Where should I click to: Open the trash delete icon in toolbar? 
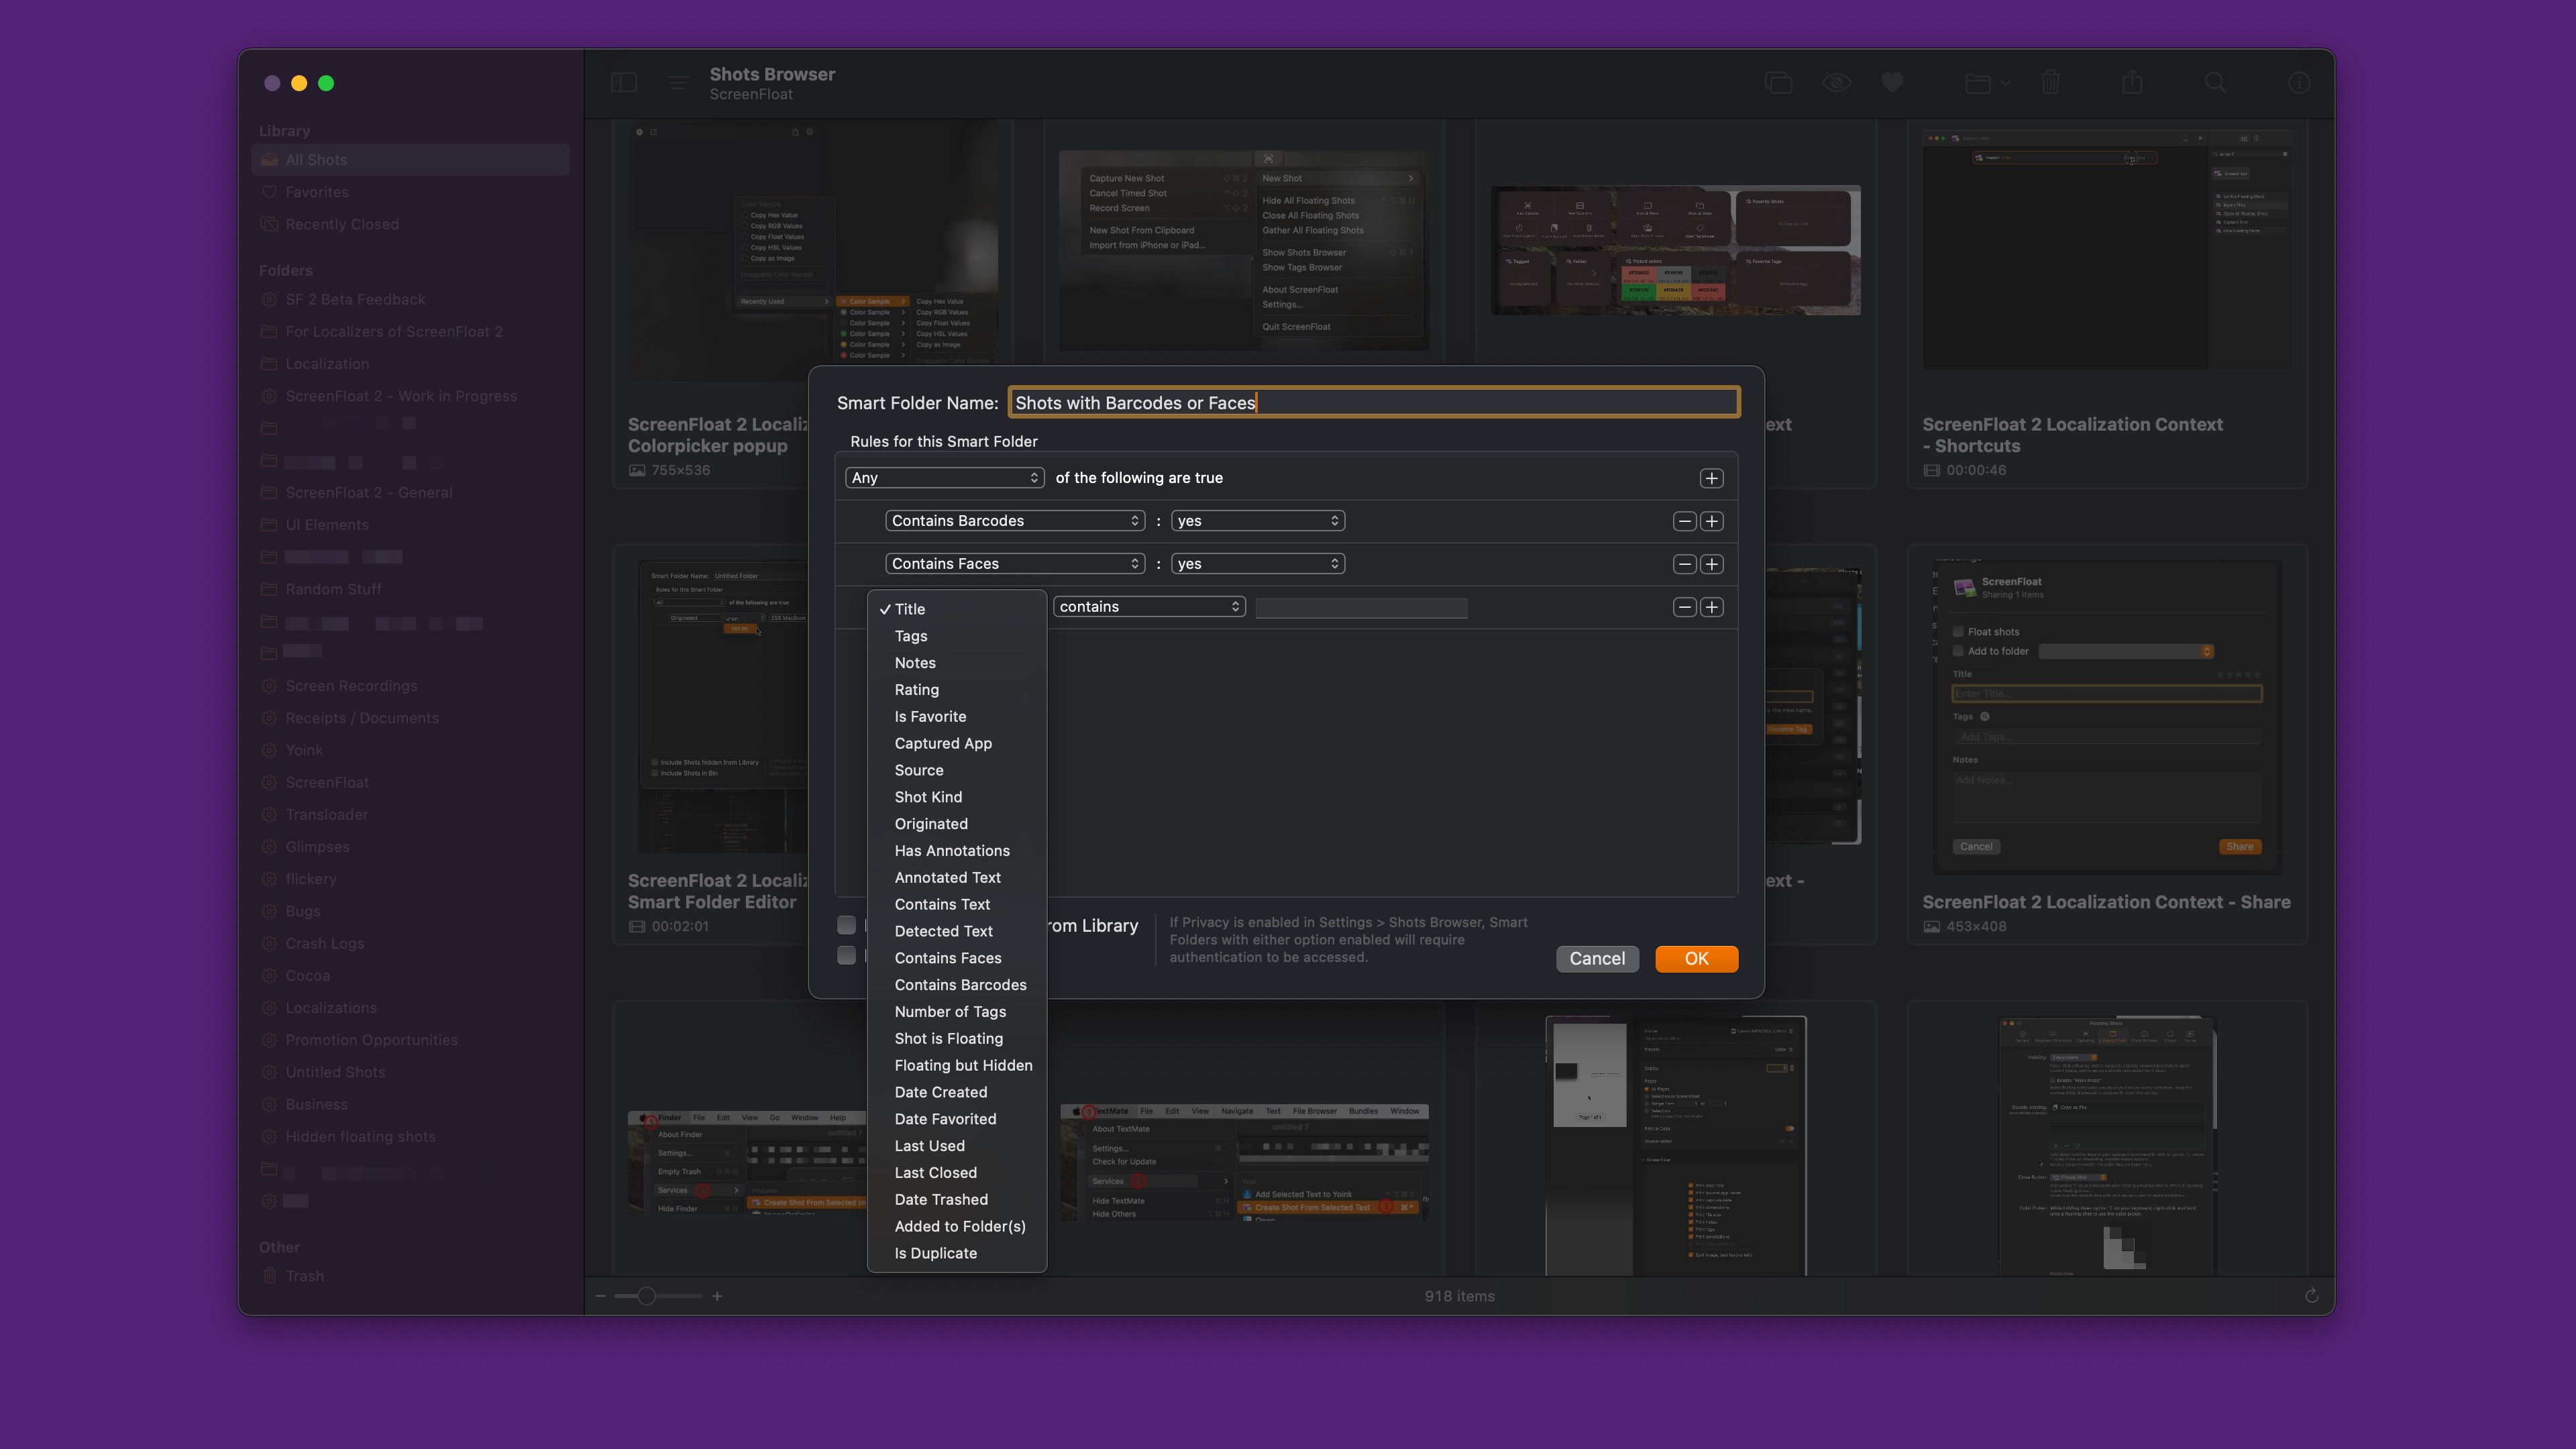(x=2052, y=83)
